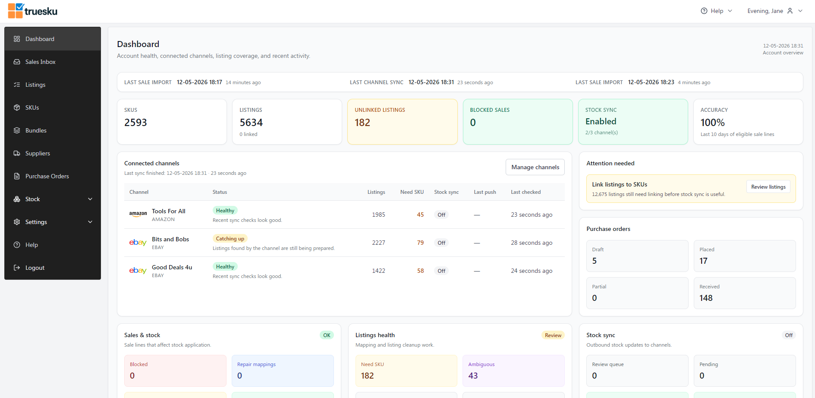Click the Healthy status for Tools For All
815x398 pixels.
coord(225,211)
